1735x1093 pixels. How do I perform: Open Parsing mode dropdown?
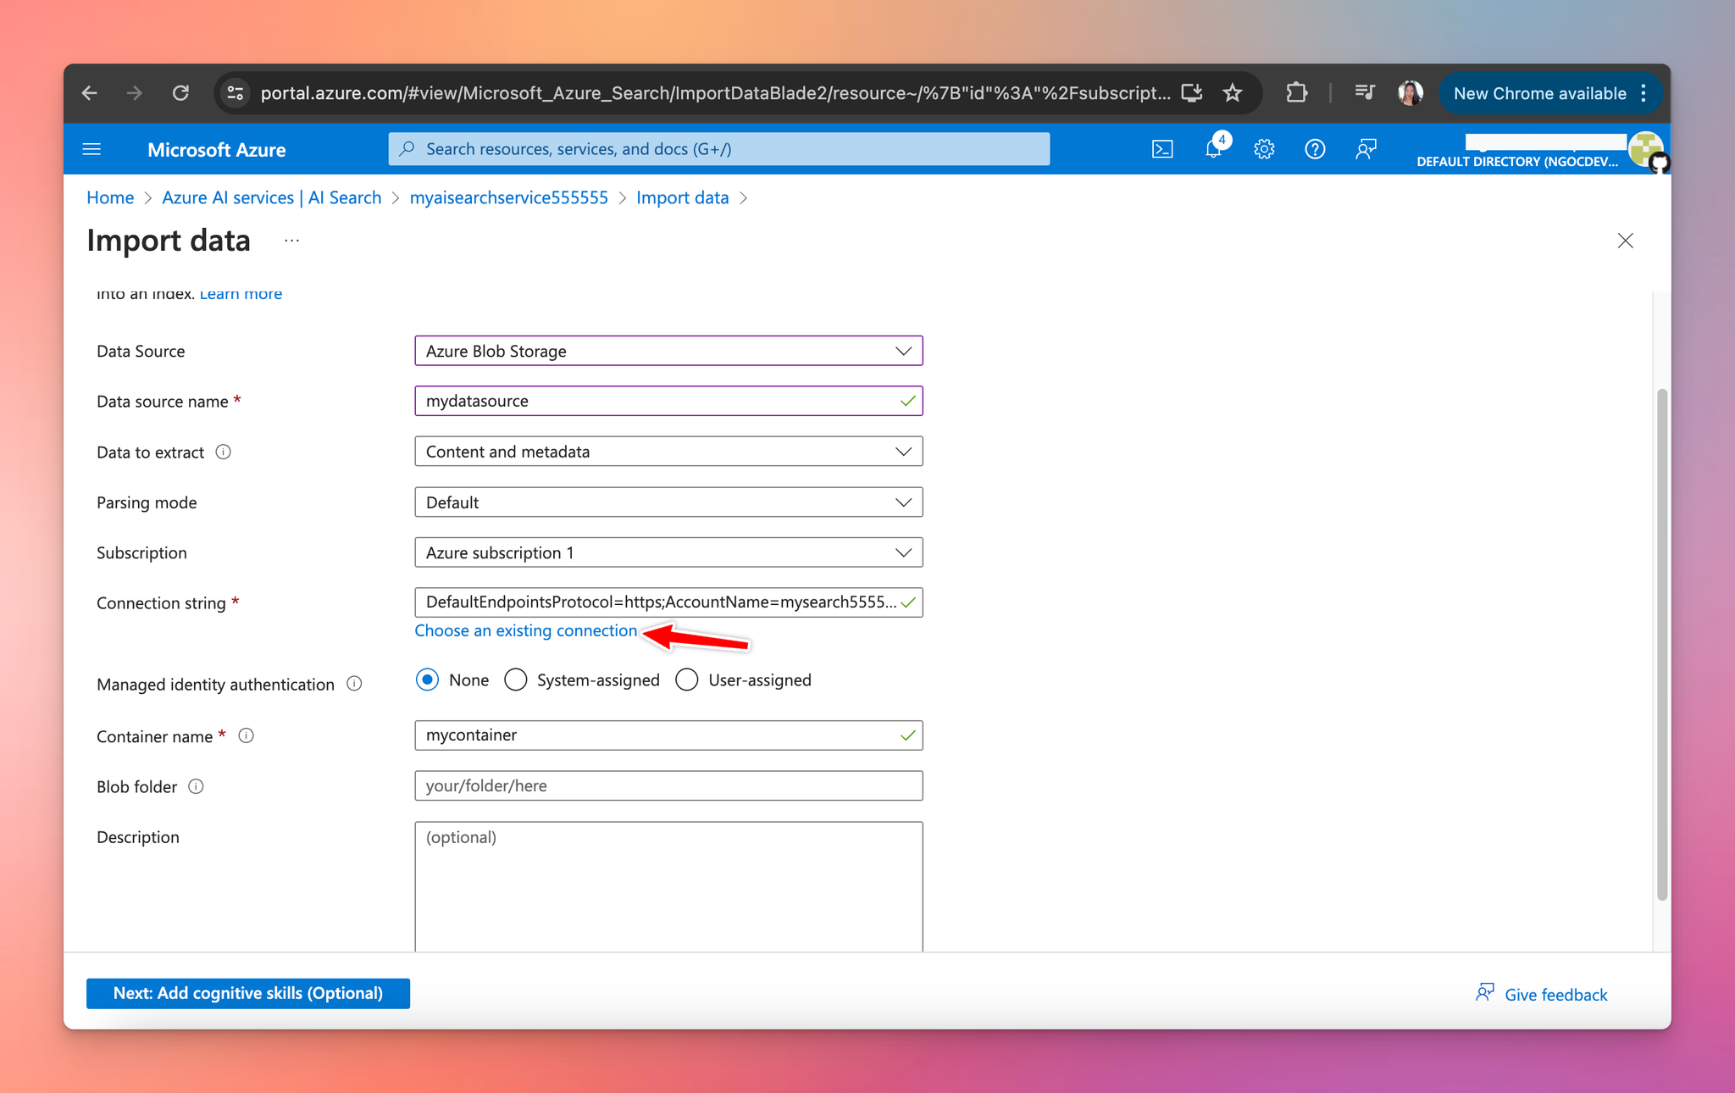click(668, 502)
